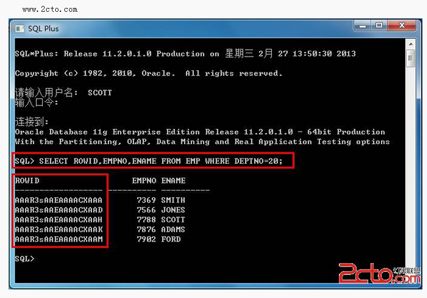Click rowid AAAR3sAAEAAAACXAAA
This screenshot has height=298, width=427.
click(x=59, y=200)
